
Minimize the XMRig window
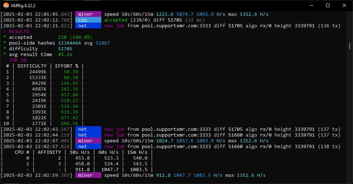(x=311, y=5)
